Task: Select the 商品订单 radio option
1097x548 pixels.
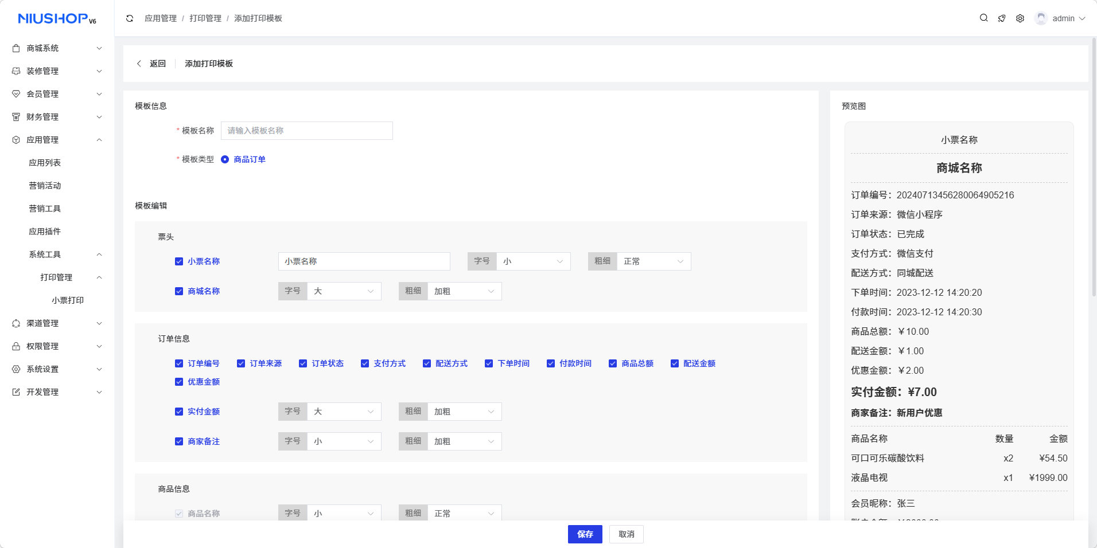Action: point(225,159)
